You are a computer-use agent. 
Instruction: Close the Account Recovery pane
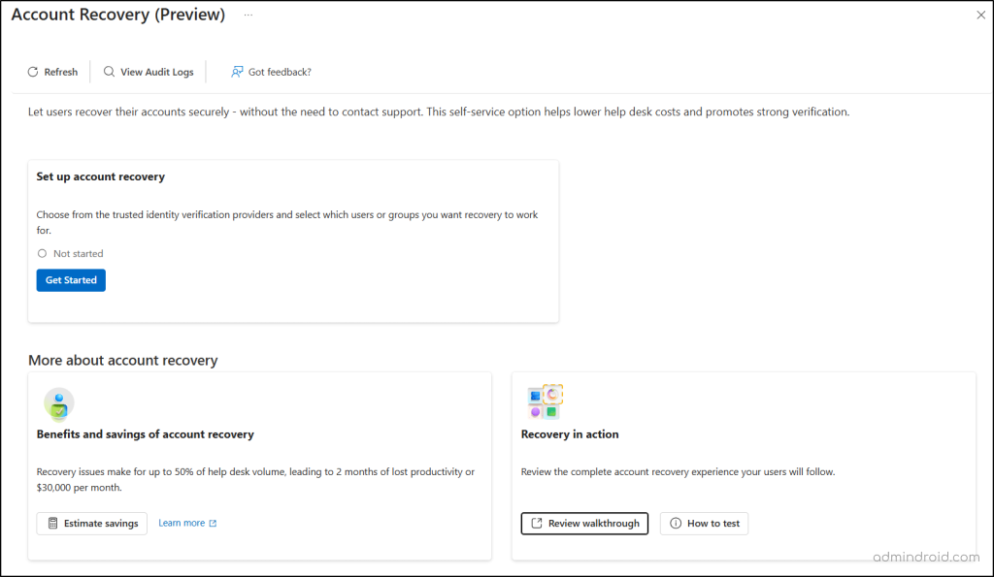(x=980, y=15)
